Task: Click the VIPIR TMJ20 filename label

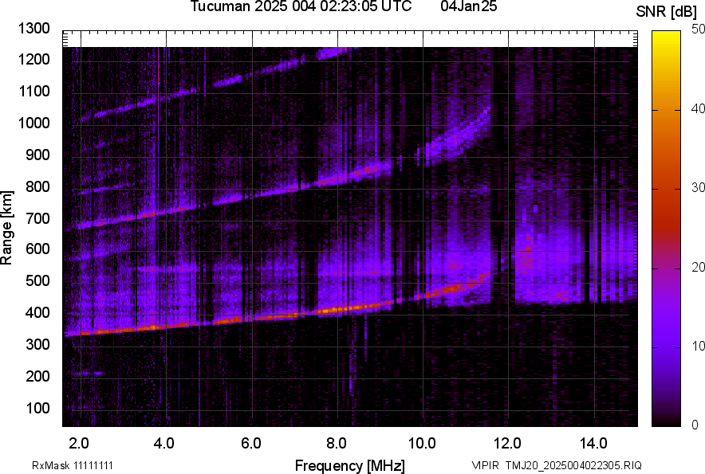Action: coord(556,465)
